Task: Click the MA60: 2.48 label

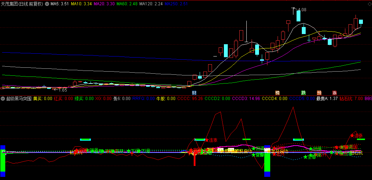Action: tap(127, 4)
